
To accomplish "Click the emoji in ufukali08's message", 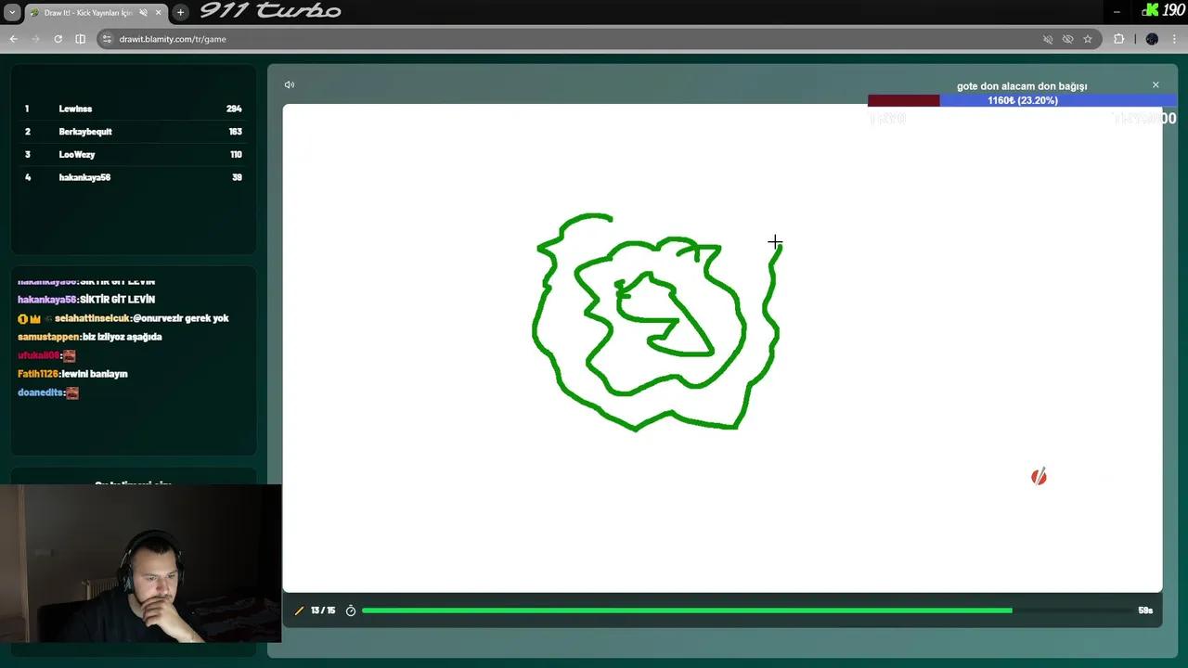I will [x=70, y=355].
